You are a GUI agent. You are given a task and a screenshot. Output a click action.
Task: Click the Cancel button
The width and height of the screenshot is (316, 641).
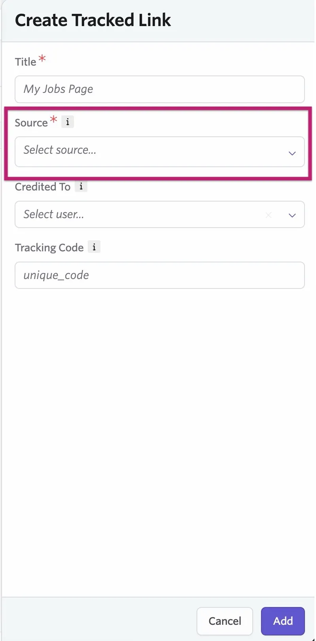[225, 621]
